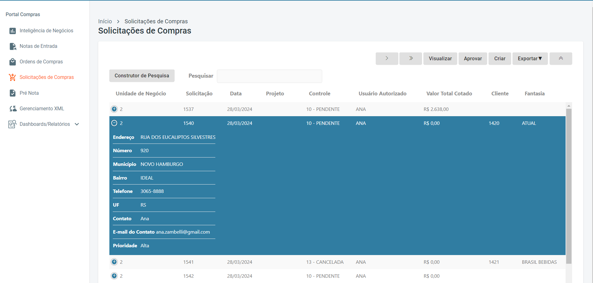This screenshot has width=593, height=283.
Task: Open Ordens de Compras section
Action: [x=41, y=62]
